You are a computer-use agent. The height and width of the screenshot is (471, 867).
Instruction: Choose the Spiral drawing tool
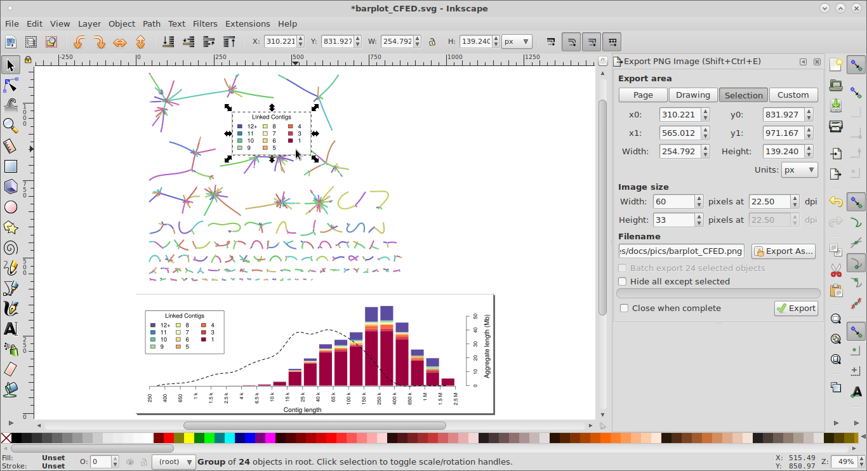coord(10,247)
